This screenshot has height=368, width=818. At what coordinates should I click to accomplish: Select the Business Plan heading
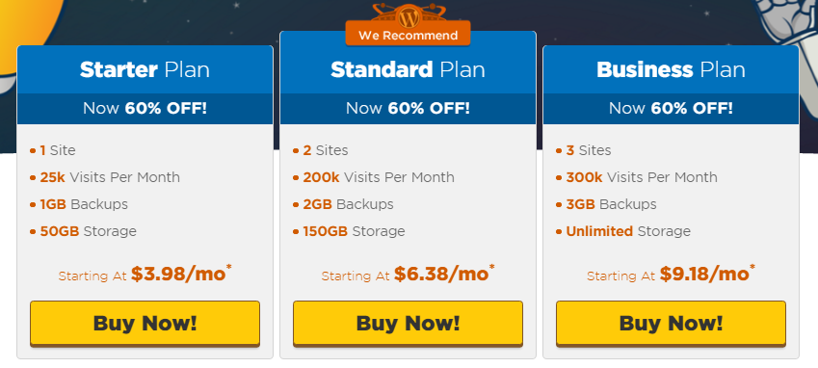(671, 70)
